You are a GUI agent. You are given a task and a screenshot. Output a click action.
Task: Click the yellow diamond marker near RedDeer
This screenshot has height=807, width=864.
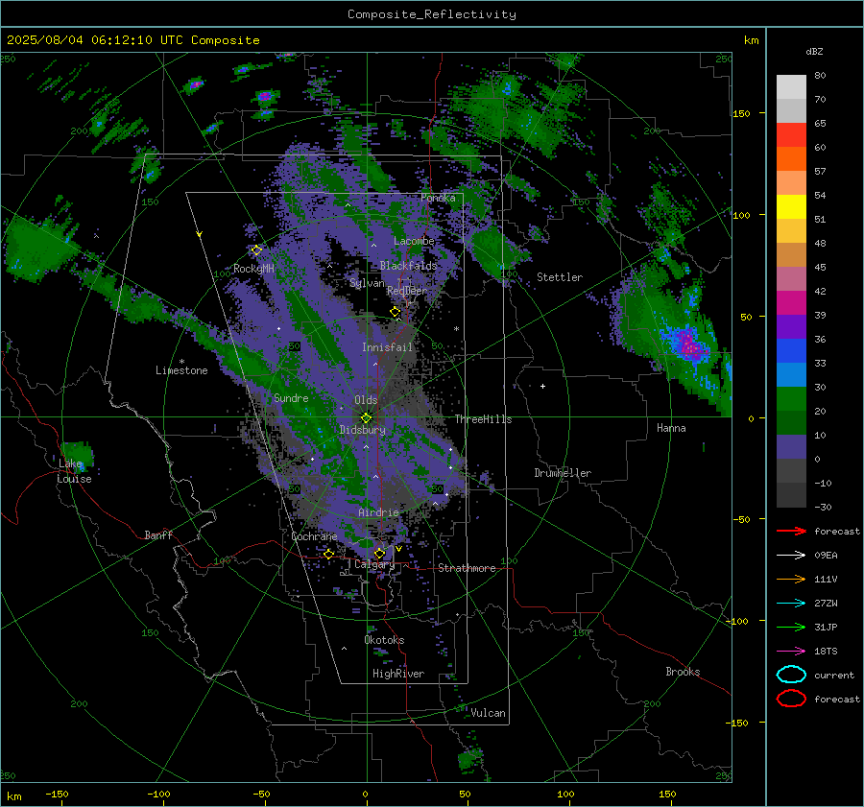point(395,312)
